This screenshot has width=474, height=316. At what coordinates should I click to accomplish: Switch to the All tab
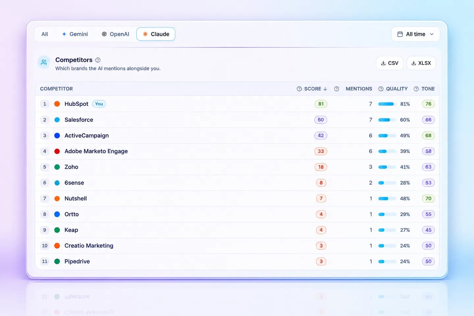45,34
